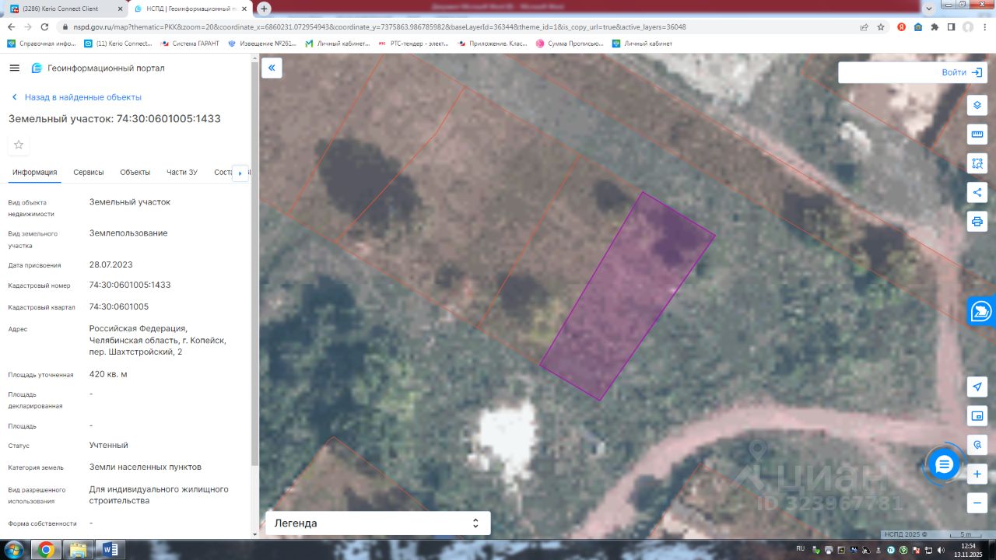The height and width of the screenshot is (560, 996).
Task: Go back in browser history
Action: point(12,26)
